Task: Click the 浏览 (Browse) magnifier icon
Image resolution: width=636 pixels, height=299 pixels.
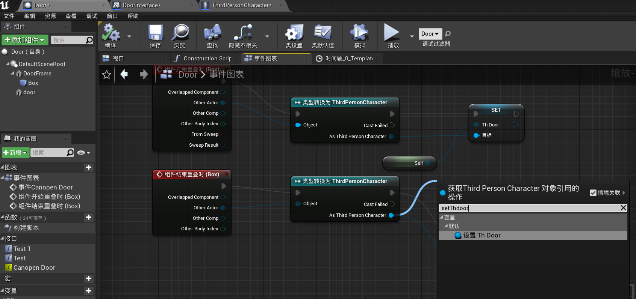Action: pos(180,33)
